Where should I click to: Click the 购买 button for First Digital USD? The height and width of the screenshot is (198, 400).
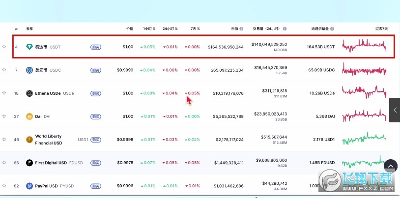[x=96, y=163]
